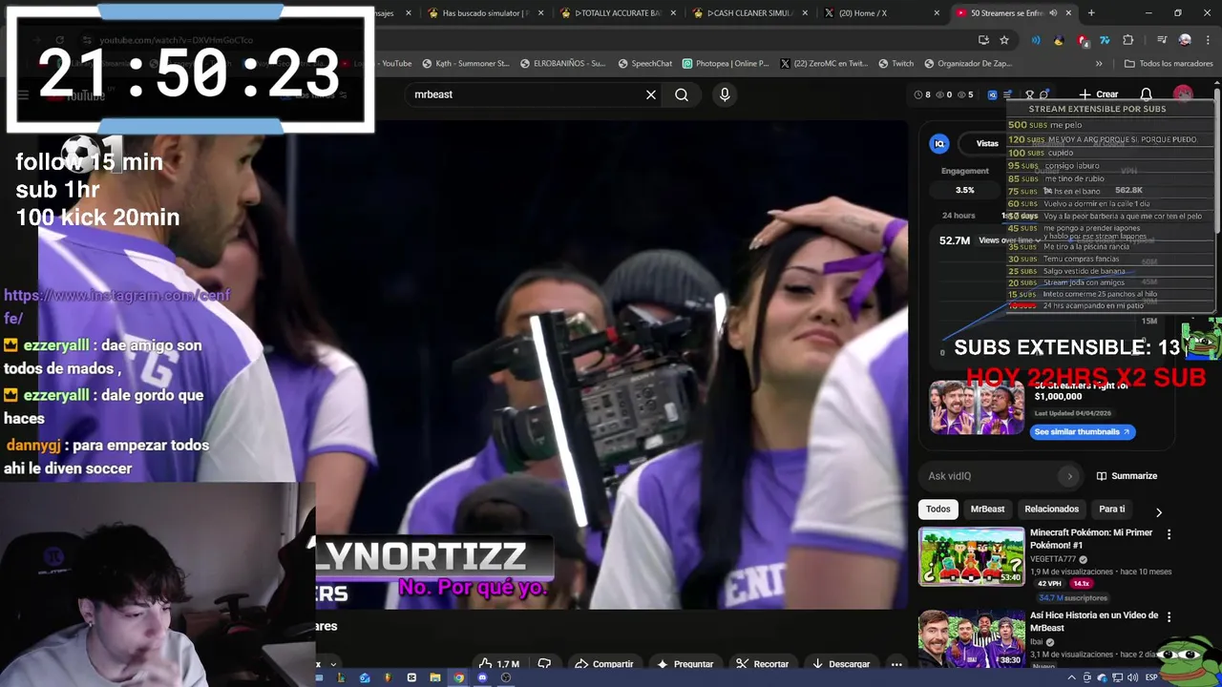Open the Photopea bookmark
The height and width of the screenshot is (687, 1222).
tap(726, 64)
